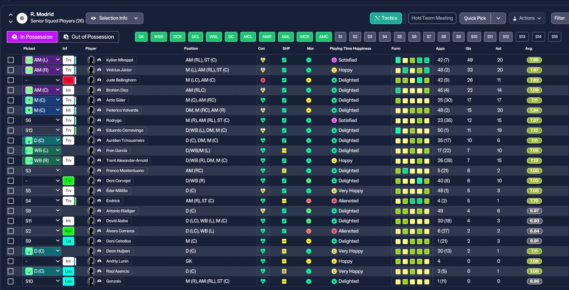Open Jude Bellingham's empty picked dropdown
569x290 pixels.
[x=42, y=80]
